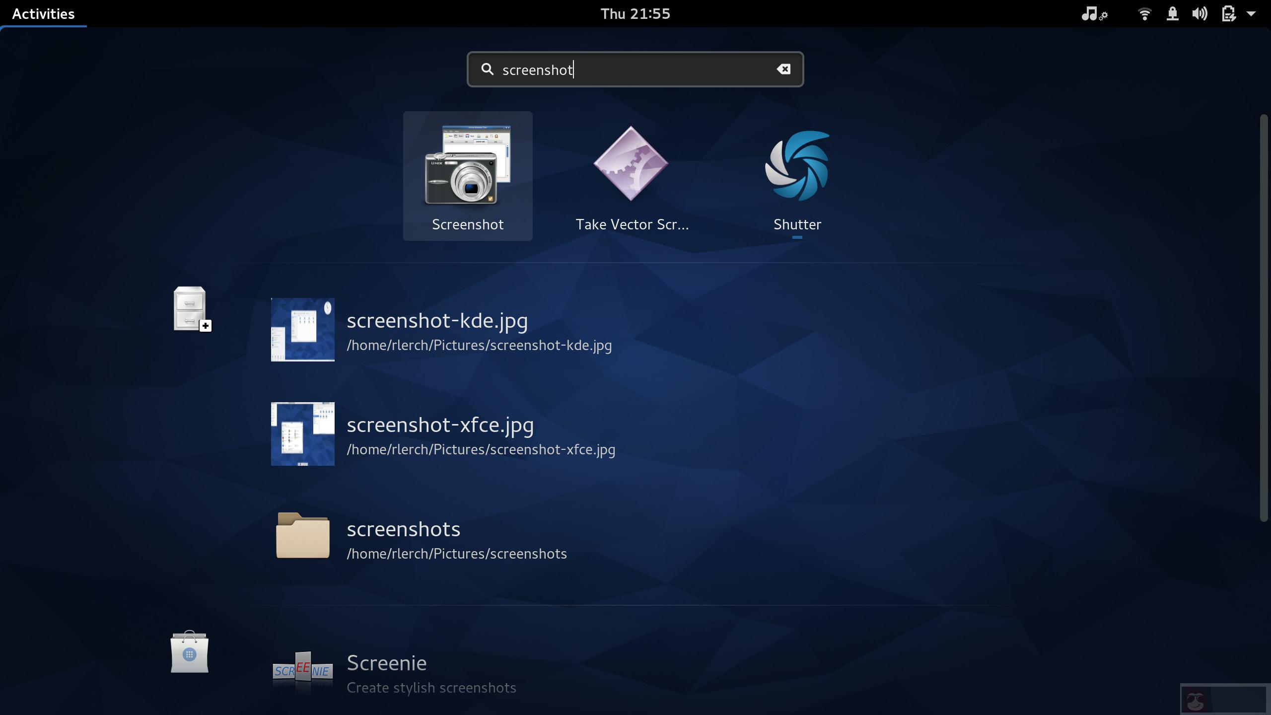This screenshot has height=715, width=1271.
Task: Clear the search with the backspace icon
Action: (x=783, y=70)
